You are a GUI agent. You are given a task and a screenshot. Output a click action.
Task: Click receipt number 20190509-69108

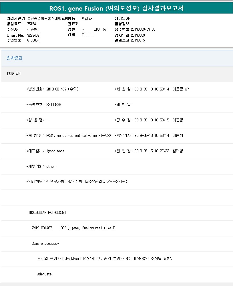pyautogui.click(x=143, y=29)
